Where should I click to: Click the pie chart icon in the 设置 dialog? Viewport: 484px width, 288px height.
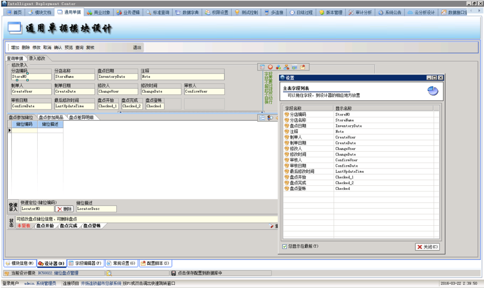[433, 91]
